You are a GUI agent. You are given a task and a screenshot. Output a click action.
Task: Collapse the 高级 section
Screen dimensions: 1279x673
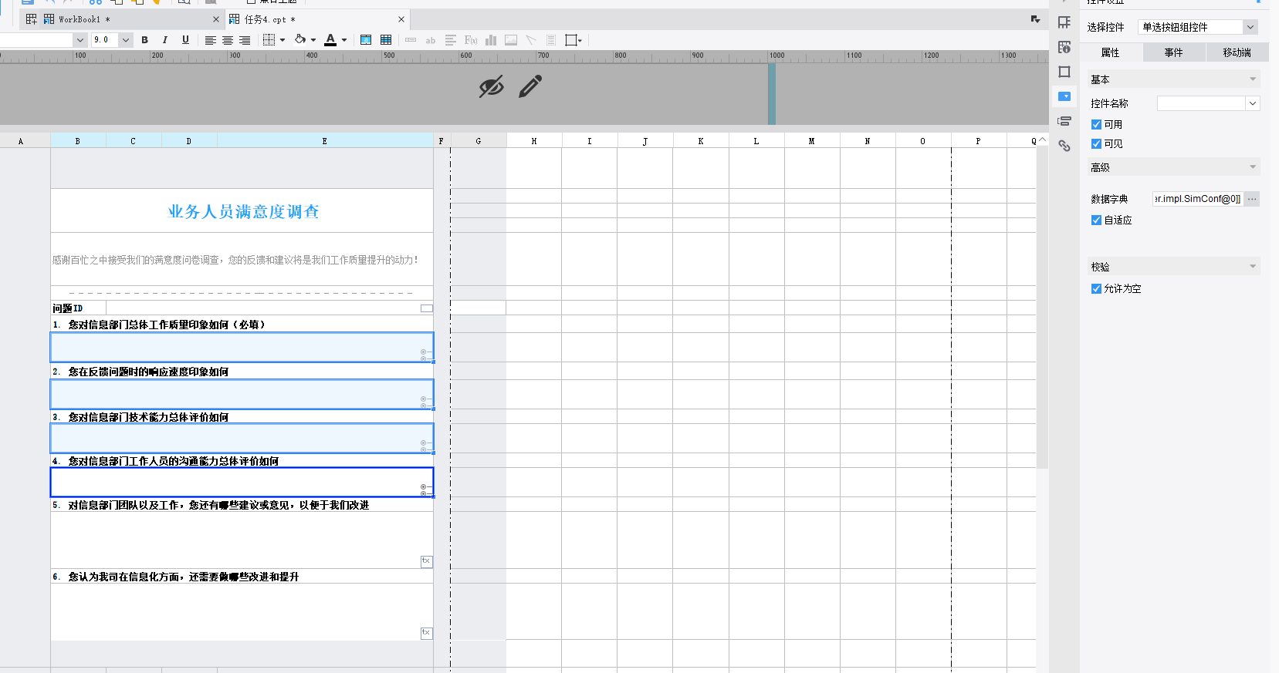click(1252, 167)
